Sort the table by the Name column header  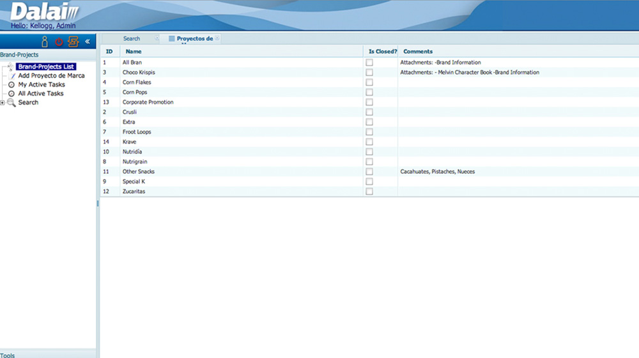[x=134, y=51]
